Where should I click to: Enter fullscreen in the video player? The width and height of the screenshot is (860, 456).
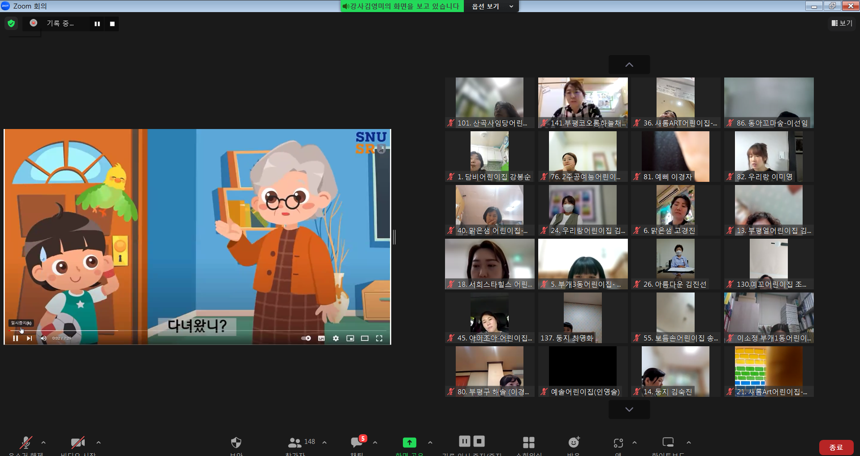click(379, 338)
